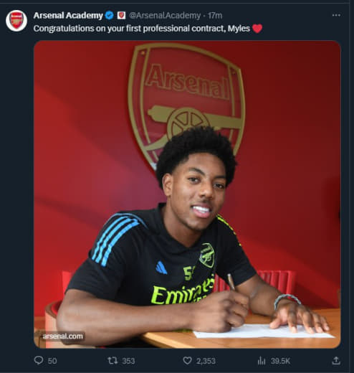Open the contract signing photo
The width and height of the screenshot is (354, 373).
coord(187,194)
